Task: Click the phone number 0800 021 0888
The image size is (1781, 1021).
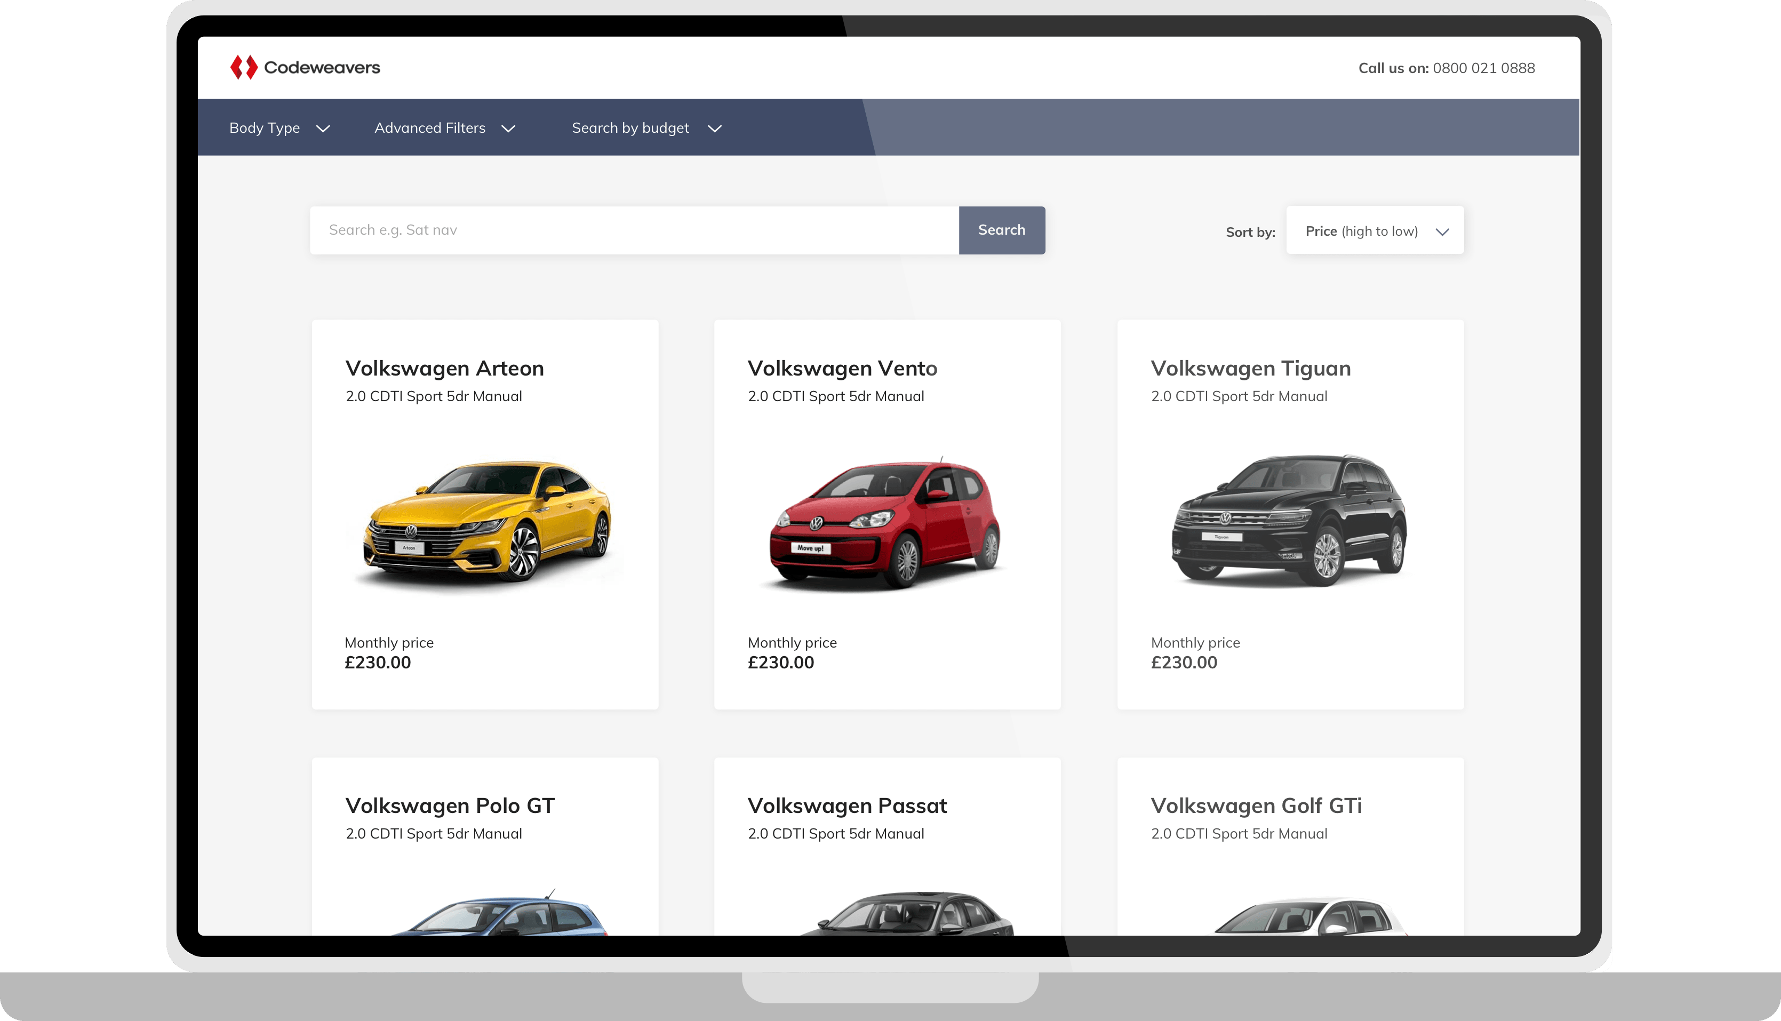Action: pos(1484,68)
